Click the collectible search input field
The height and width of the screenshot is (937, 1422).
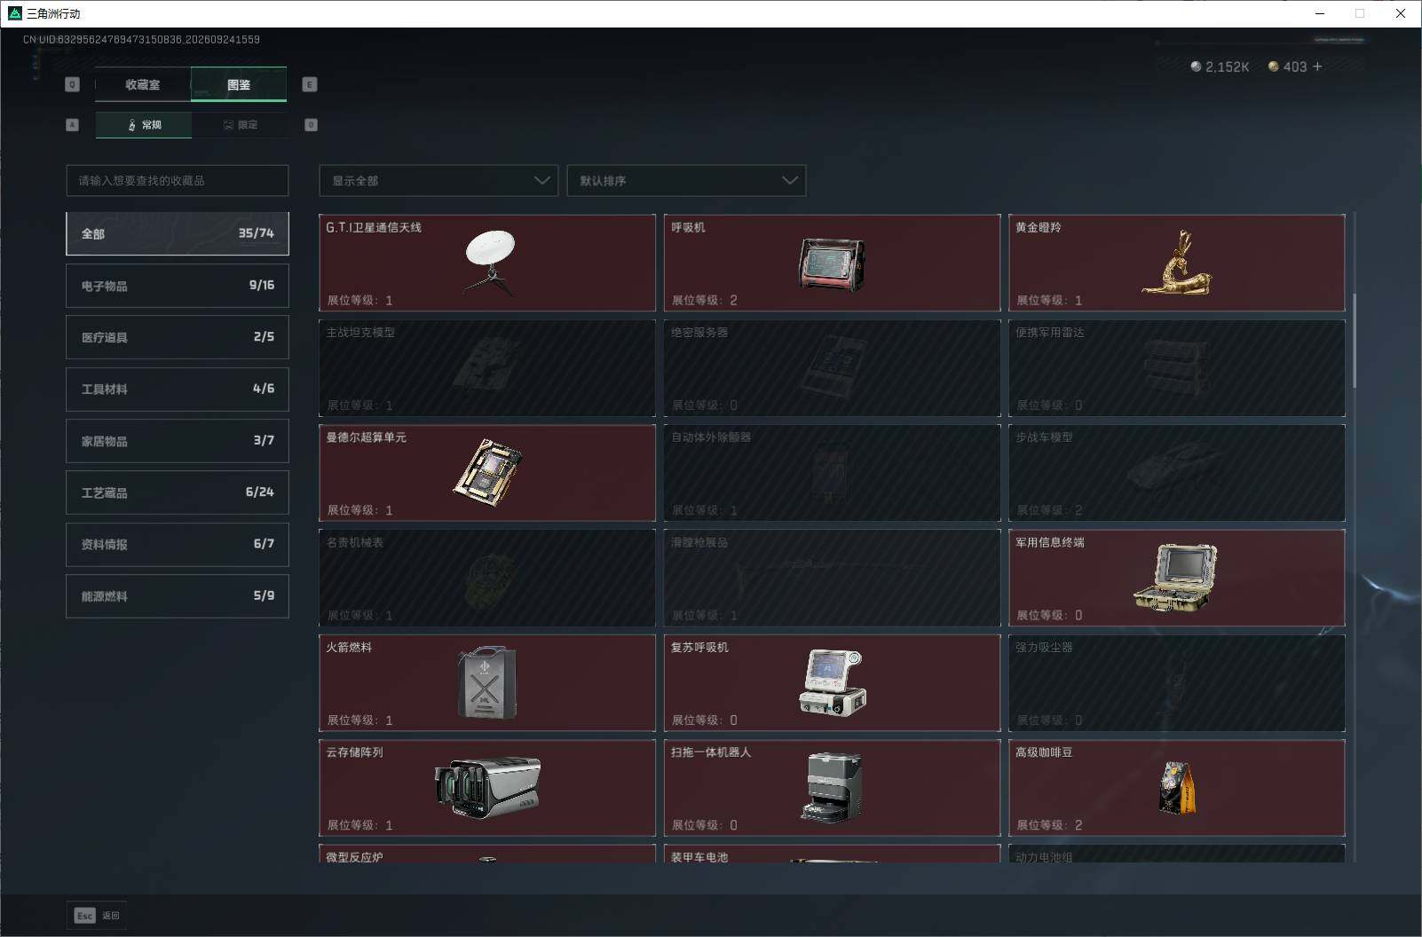(178, 180)
